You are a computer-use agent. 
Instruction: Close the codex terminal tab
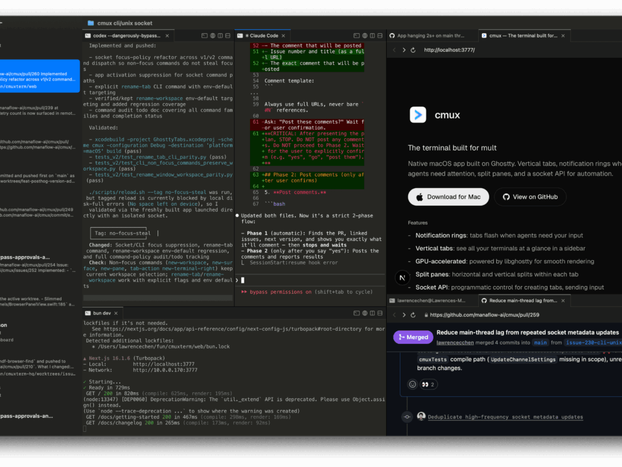coord(168,36)
